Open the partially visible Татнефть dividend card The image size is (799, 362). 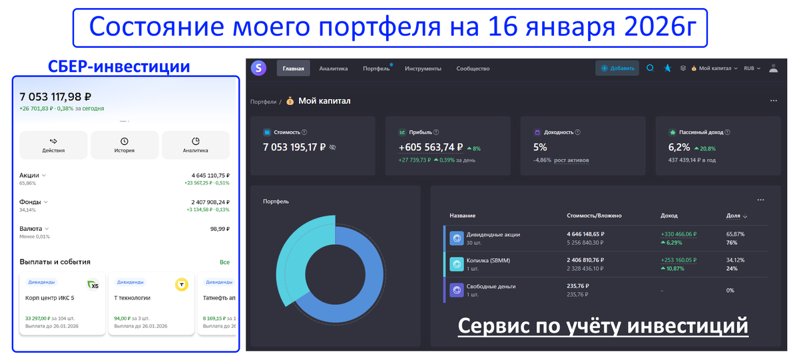coord(218,303)
